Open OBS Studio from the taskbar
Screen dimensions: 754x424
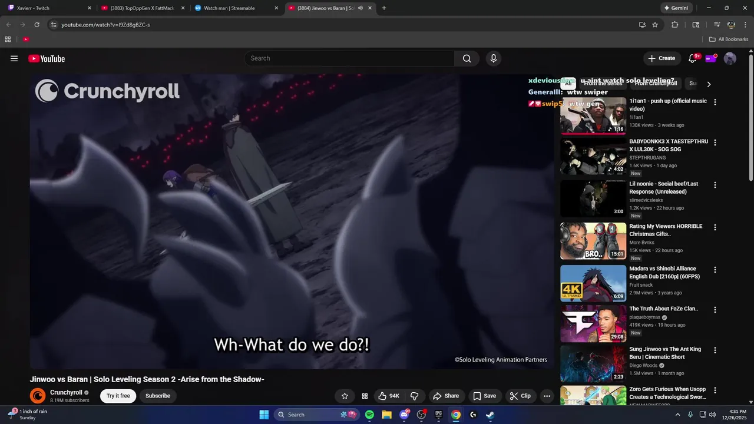tap(421, 415)
